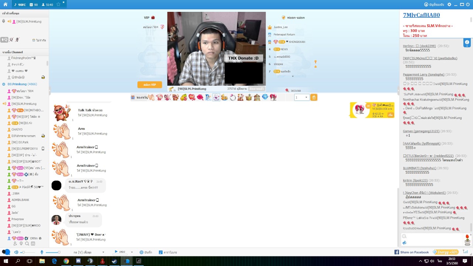Open the account settings gear
The image size is (473, 266).
tap(449, 4)
